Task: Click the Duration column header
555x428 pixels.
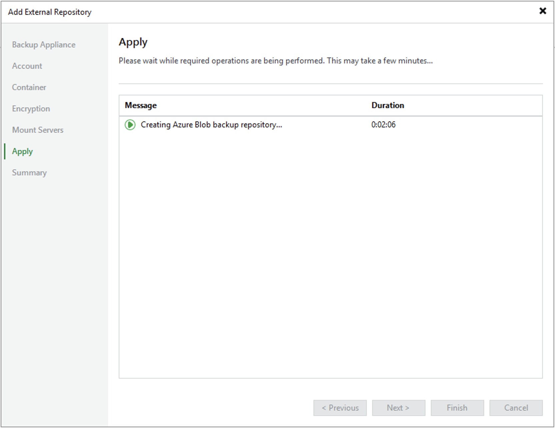Action: coord(388,105)
